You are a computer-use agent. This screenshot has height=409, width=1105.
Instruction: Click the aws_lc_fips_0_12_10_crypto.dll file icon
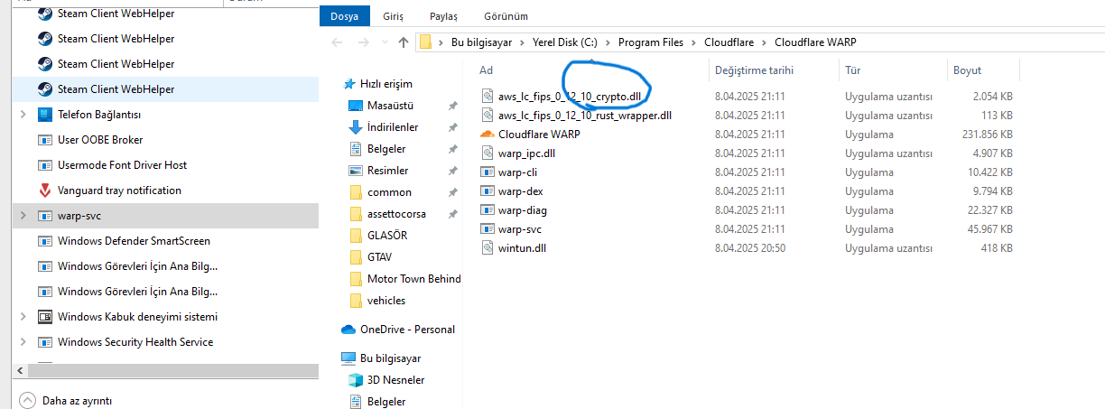pos(487,96)
